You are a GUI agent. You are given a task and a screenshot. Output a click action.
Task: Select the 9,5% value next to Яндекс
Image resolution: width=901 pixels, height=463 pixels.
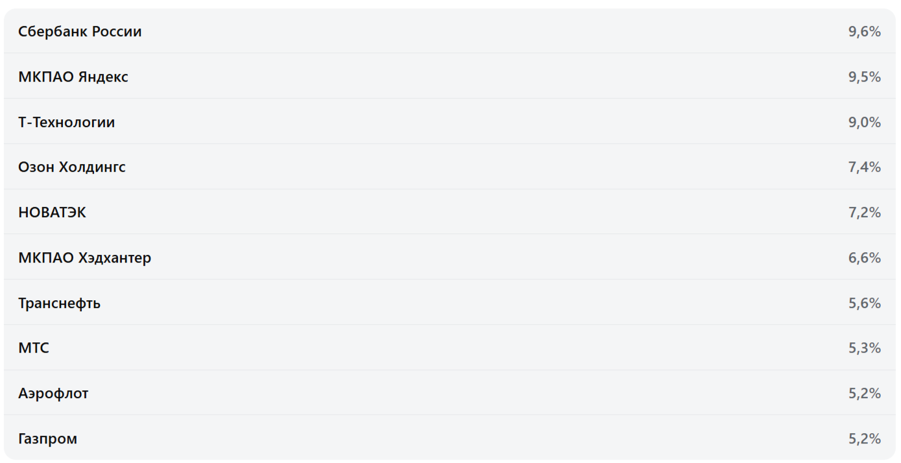pos(864,77)
